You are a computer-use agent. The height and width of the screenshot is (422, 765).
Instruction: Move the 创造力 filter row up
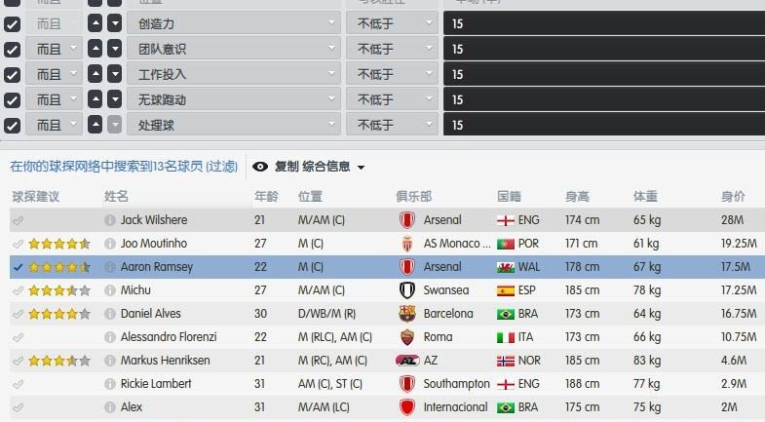(x=96, y=23)
